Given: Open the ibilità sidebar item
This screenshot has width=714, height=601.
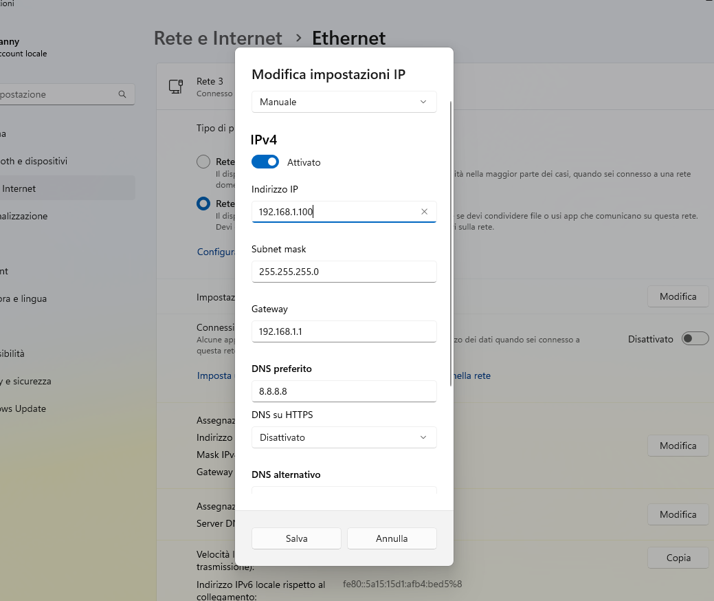Looking at the screenshot, I should click(x=67, y=353).
